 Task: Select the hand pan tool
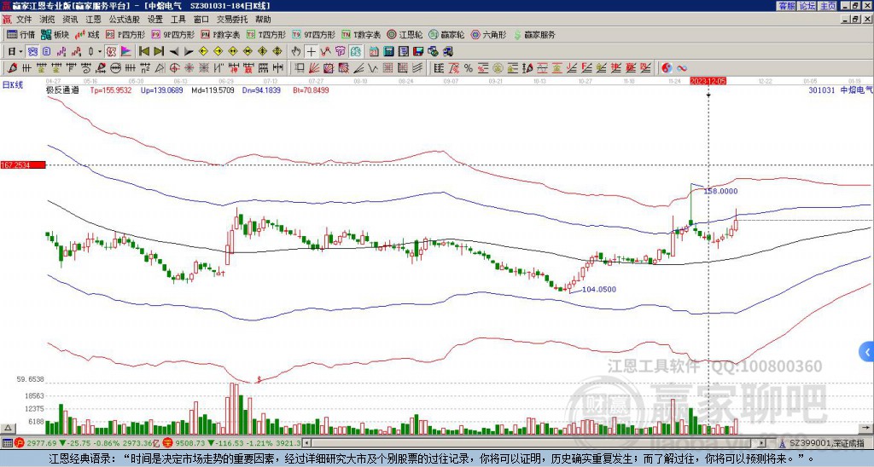coord(296,52)
